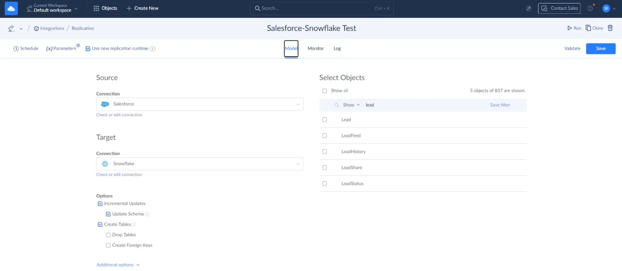
Task: Click the Save button
Action: coord(601,49)
